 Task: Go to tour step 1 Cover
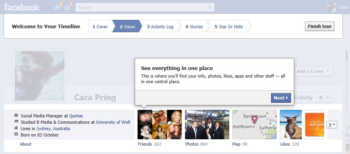coord(100,27)
